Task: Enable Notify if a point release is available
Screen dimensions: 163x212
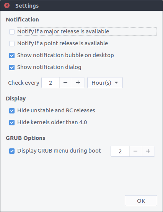Action: pos(12,44)
